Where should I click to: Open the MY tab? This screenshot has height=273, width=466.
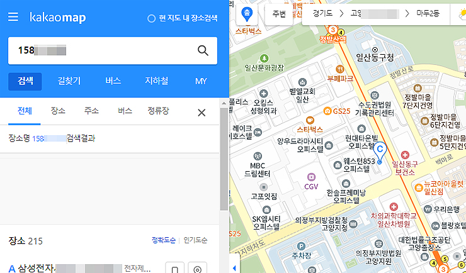coord(201,81)
